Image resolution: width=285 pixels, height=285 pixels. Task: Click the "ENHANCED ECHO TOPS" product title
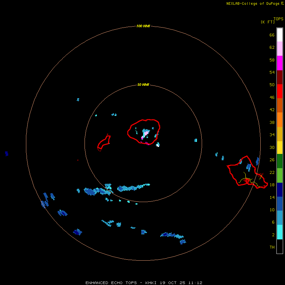click(x=111, y=283)
